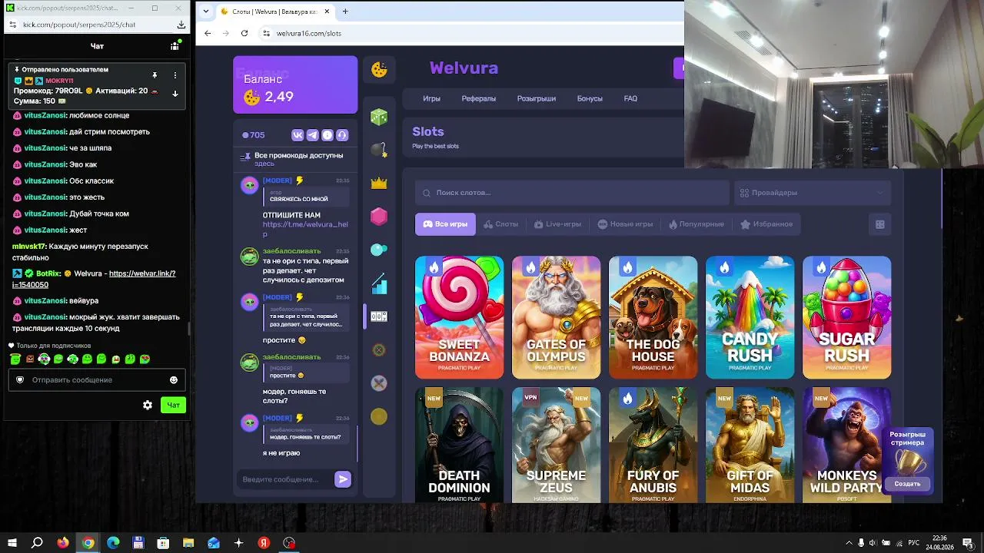
Task: Select the Избранное favorites tab
Action: pos(766,224)
